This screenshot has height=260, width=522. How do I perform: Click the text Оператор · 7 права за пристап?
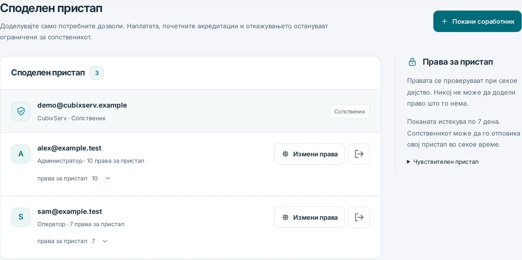point(81,224)
